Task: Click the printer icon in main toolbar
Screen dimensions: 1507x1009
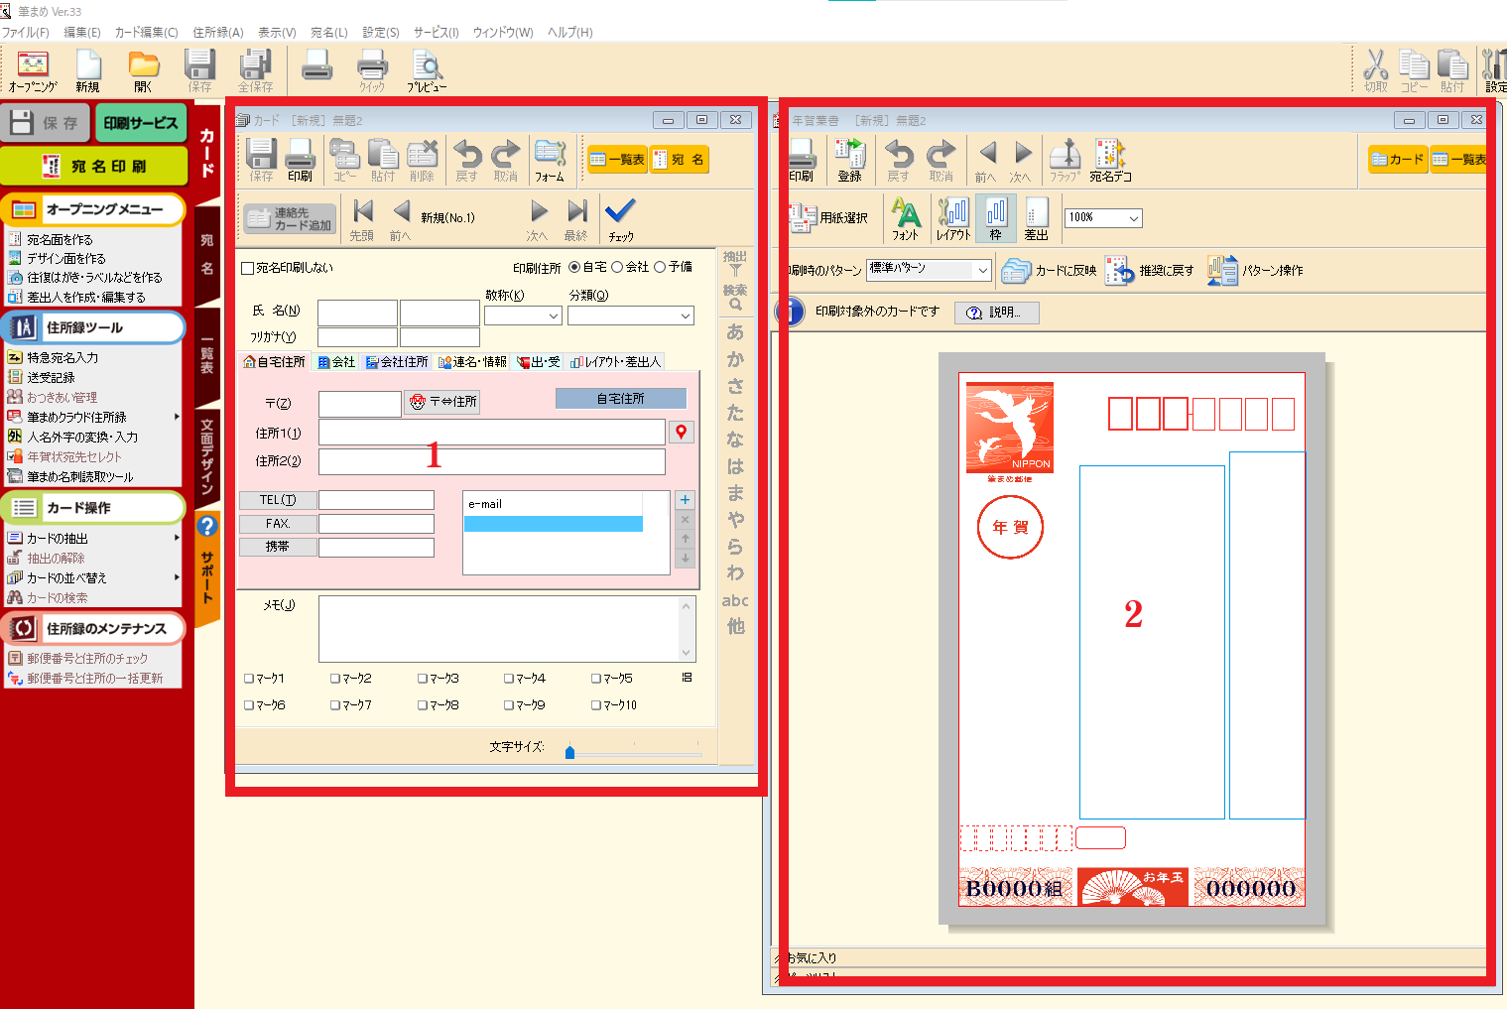Action: coord(316,65)
